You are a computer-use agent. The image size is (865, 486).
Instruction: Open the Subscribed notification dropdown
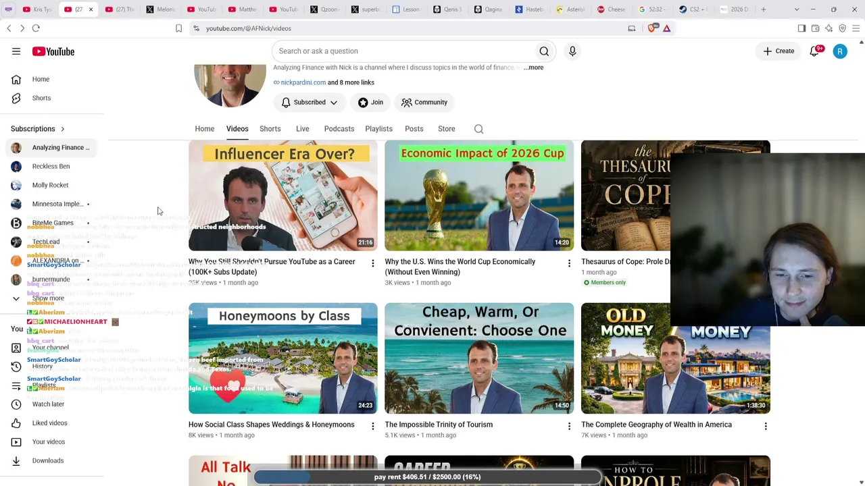(x=309, y=103)
